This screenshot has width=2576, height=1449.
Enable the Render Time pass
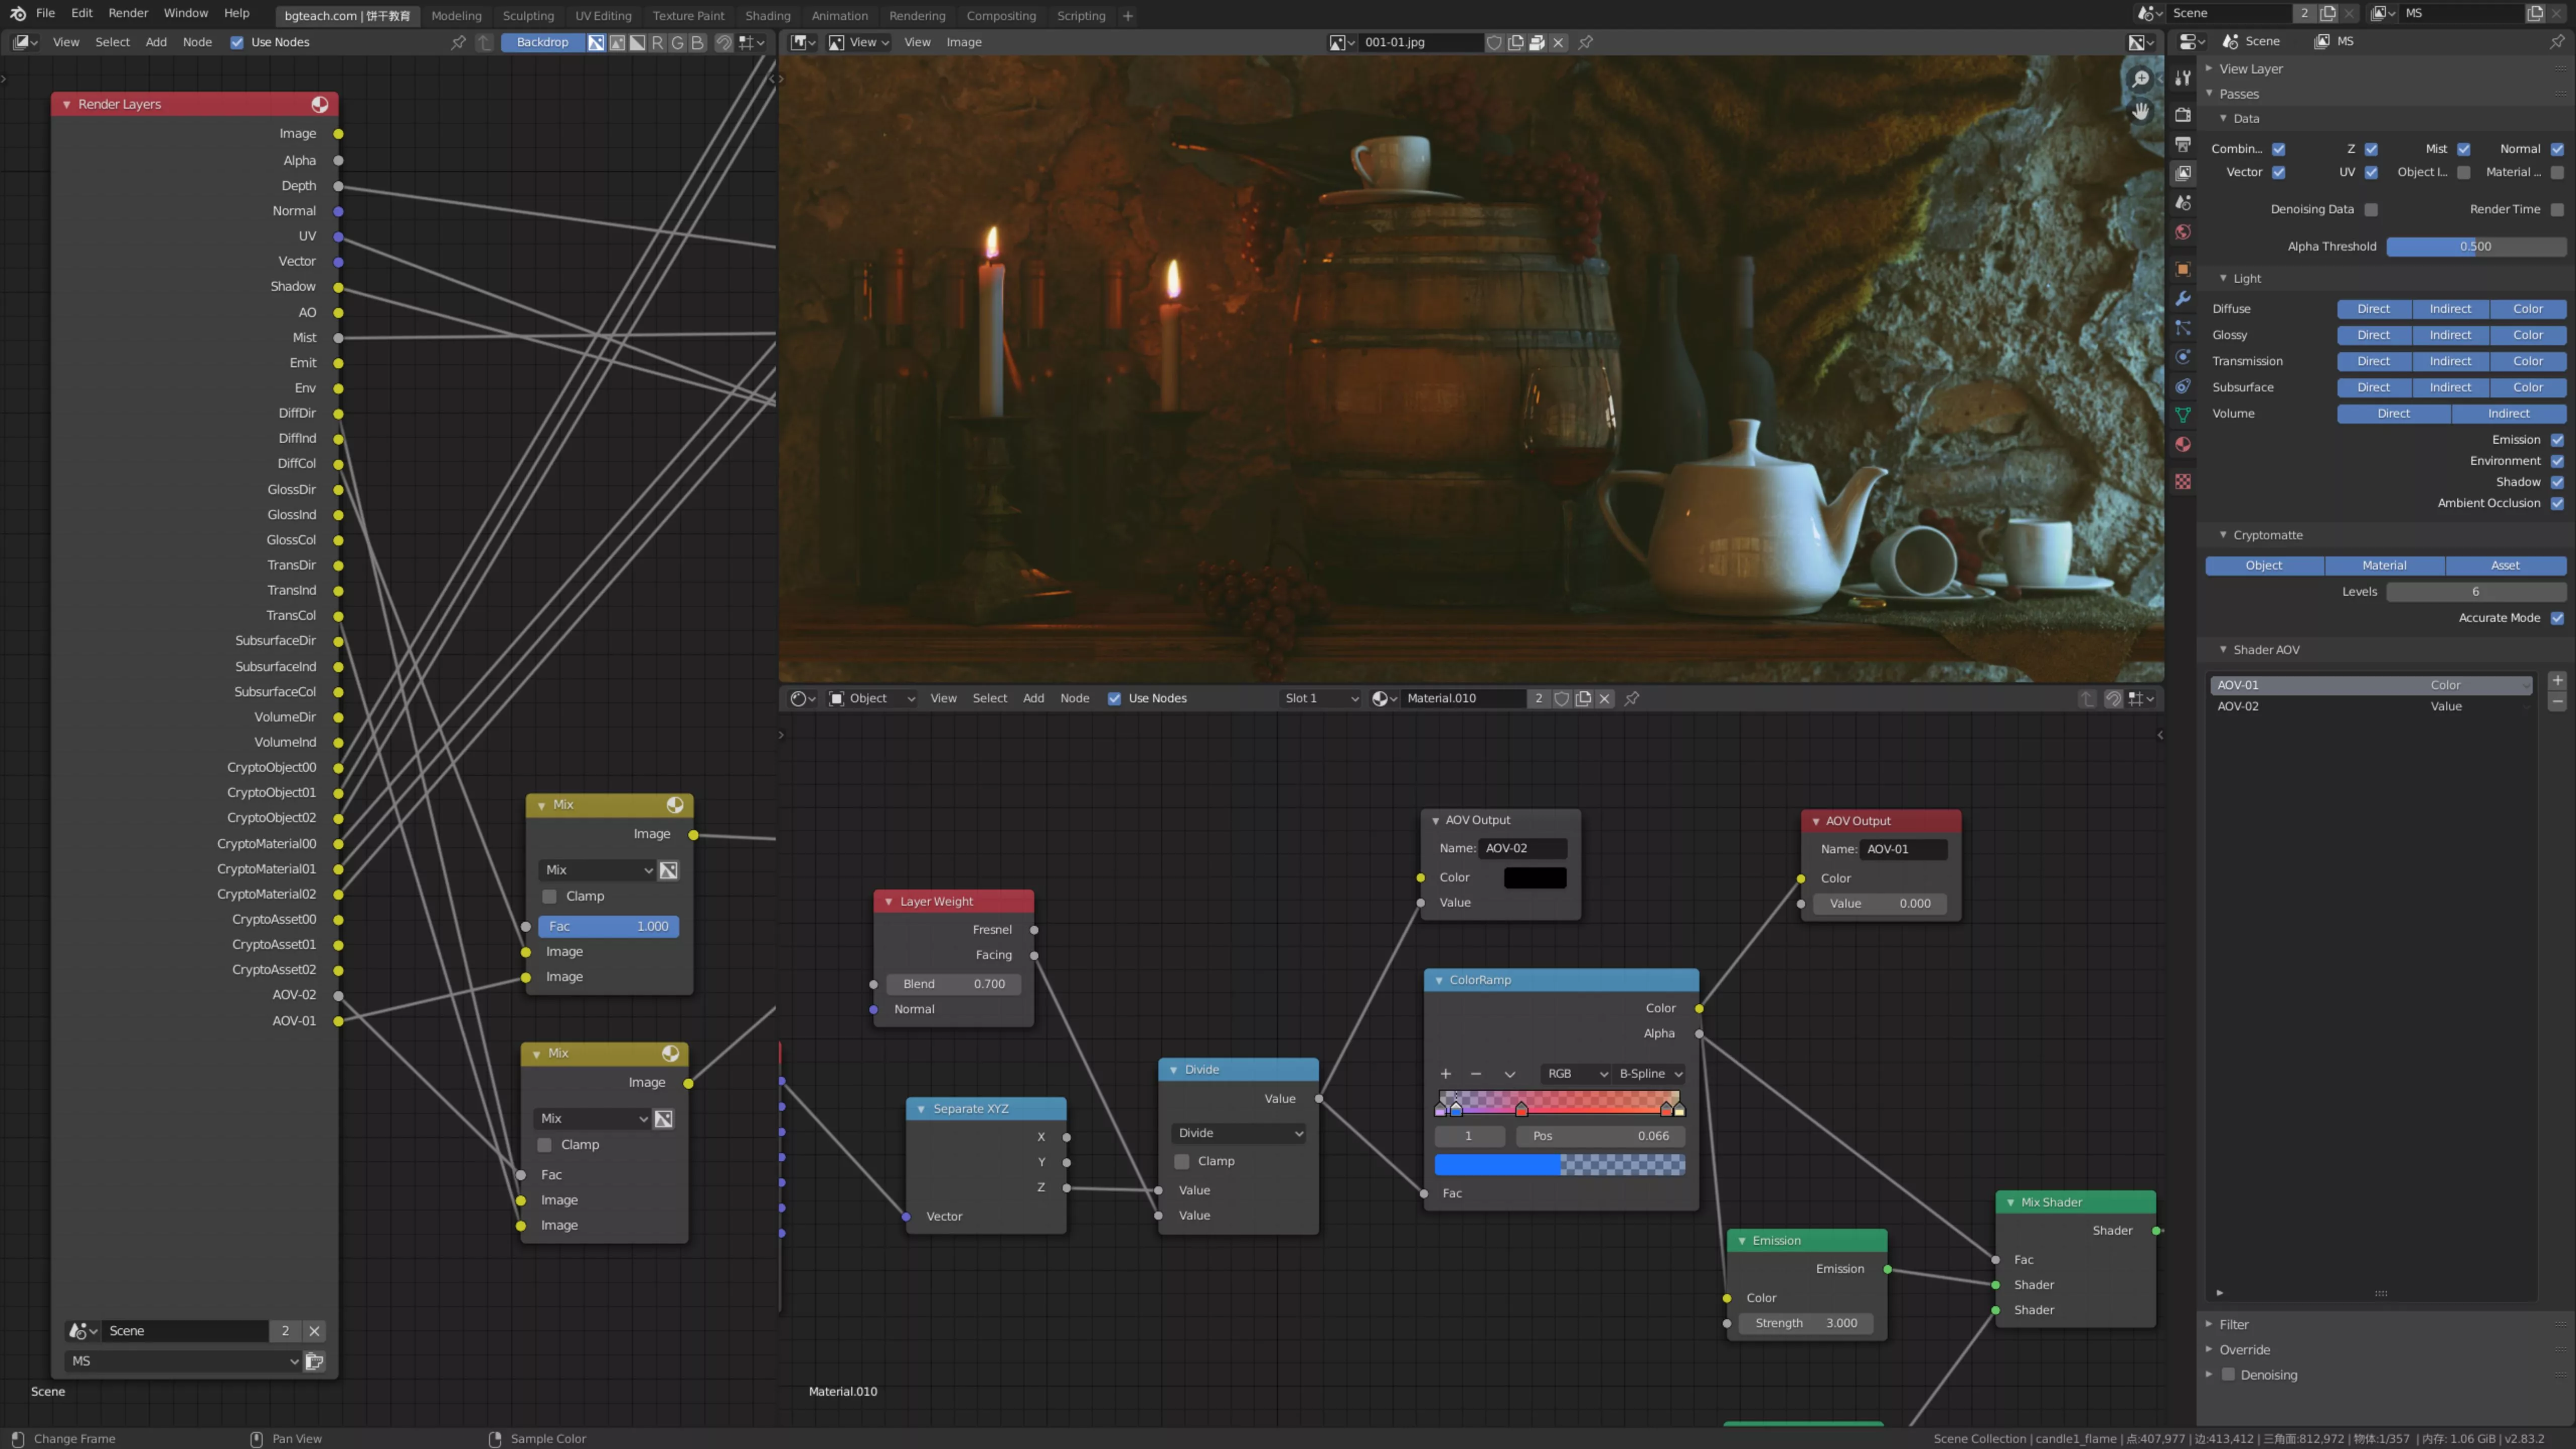tap(2557, 209)
